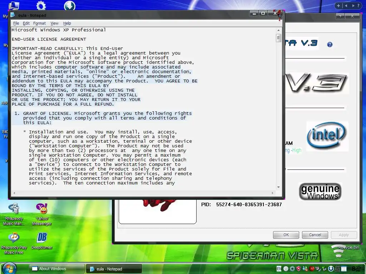Open the Yahoo! Messenger desktop icon

tap(42, 214)
